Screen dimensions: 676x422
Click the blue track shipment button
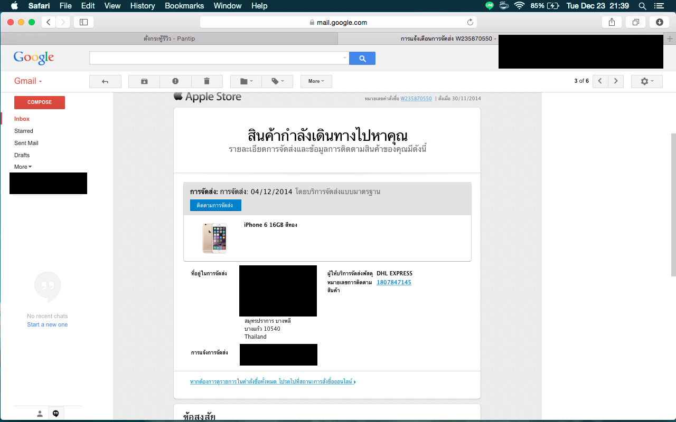(215, 205)
